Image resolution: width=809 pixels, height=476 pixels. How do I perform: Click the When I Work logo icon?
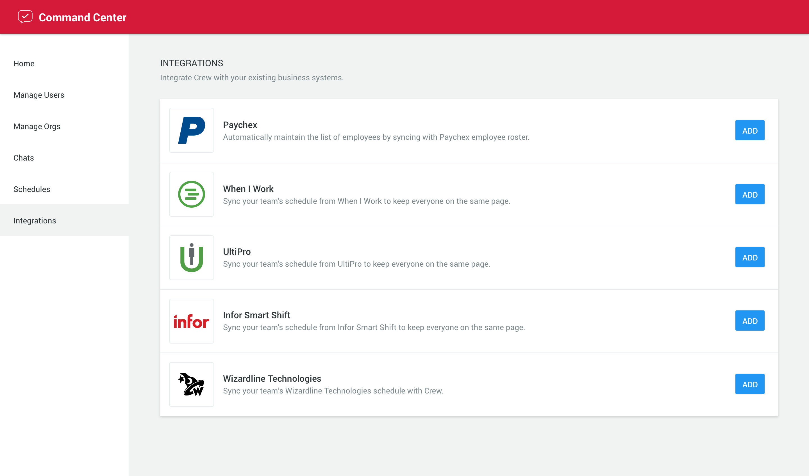point(192,194)
